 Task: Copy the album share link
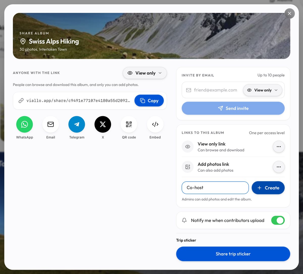click(x=149, y=101)
